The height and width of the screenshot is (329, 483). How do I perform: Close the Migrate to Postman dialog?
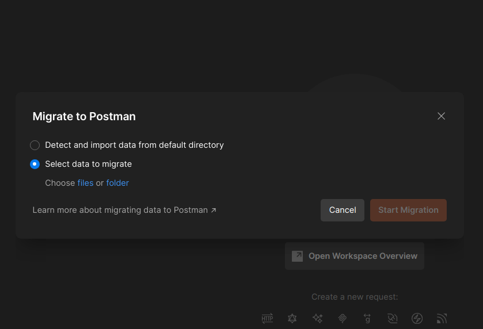441,116
